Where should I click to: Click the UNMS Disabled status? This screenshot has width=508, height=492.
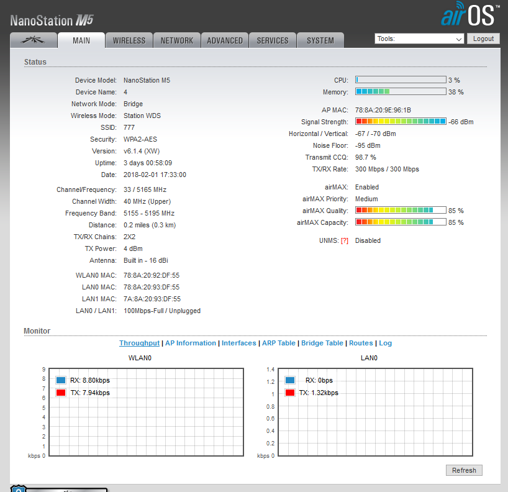(368, 240)
